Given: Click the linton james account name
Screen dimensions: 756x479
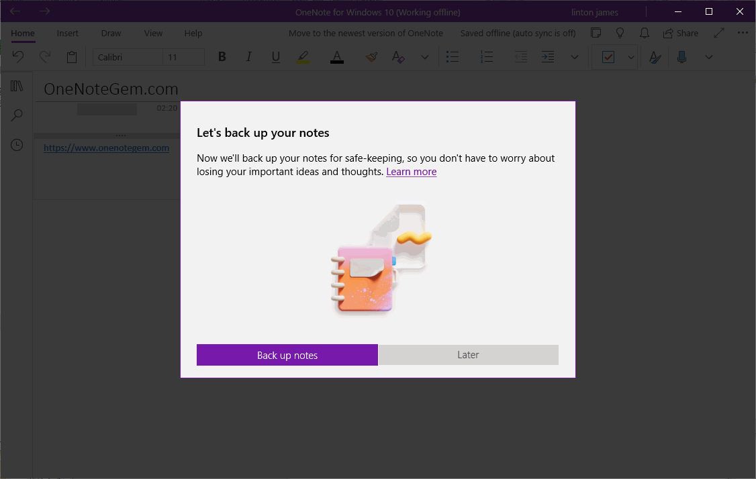Looking at the screenshot, I should click(594, 12).
